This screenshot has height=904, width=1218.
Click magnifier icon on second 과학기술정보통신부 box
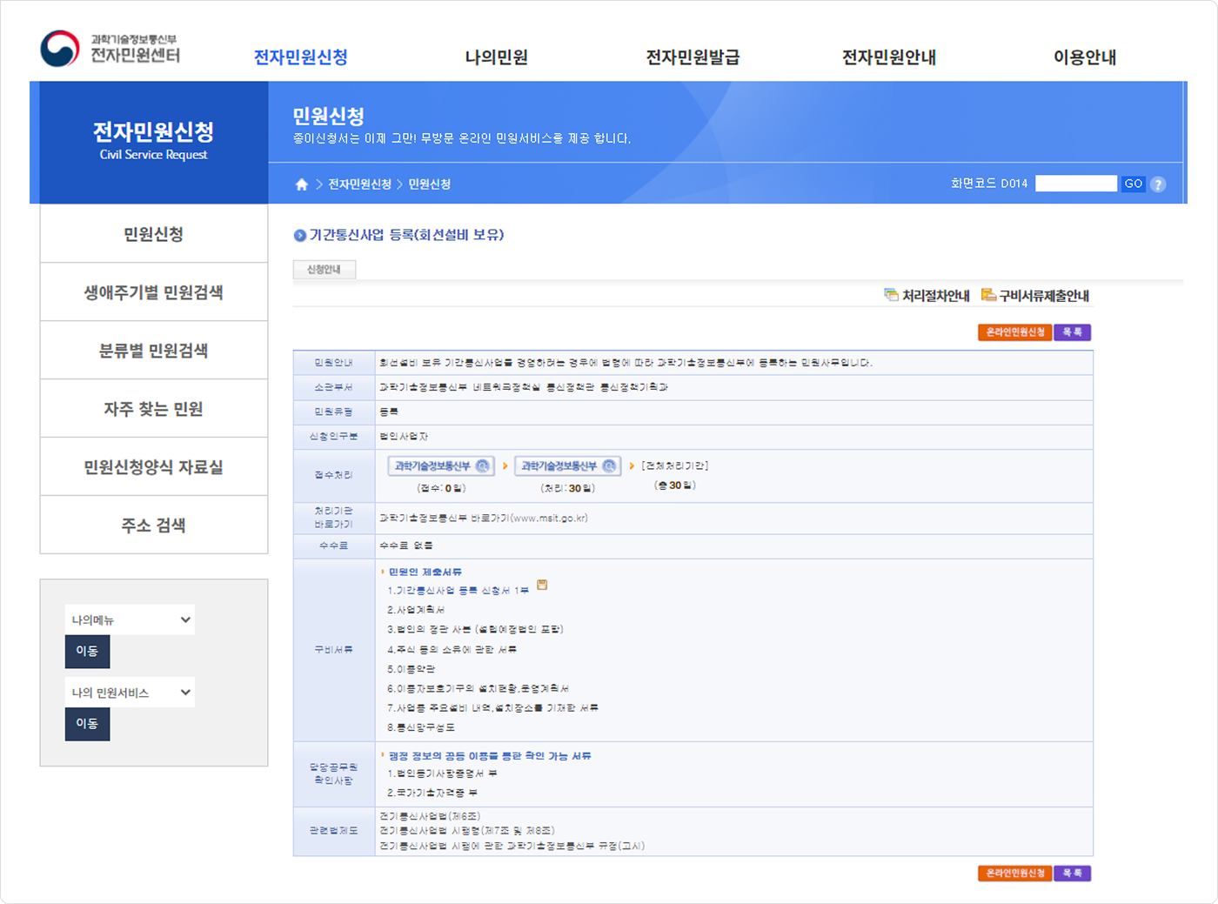(x=609, y=466)
